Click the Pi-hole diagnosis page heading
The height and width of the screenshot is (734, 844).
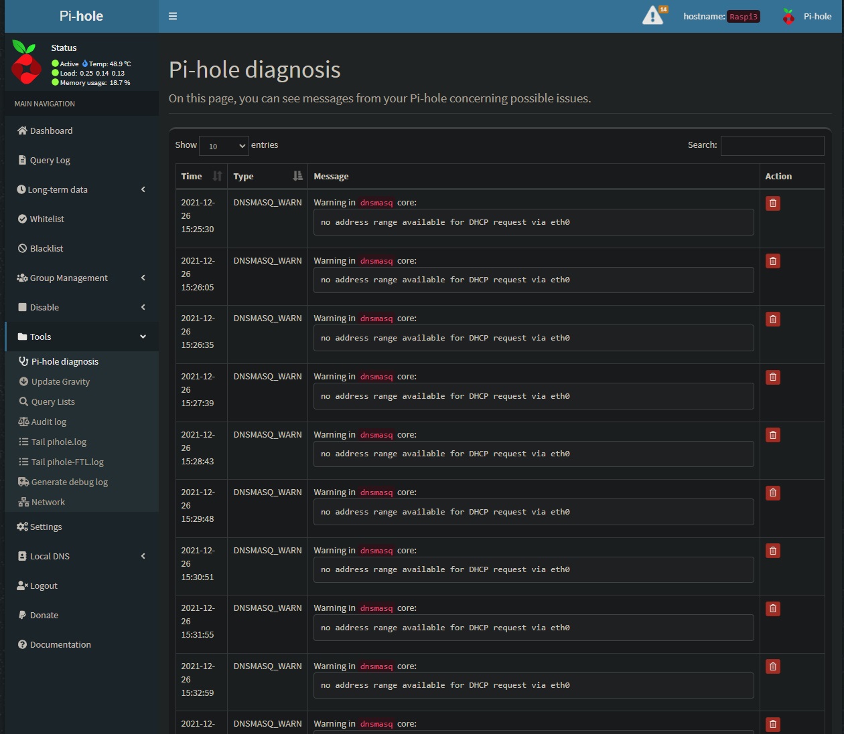click(255, 70)
